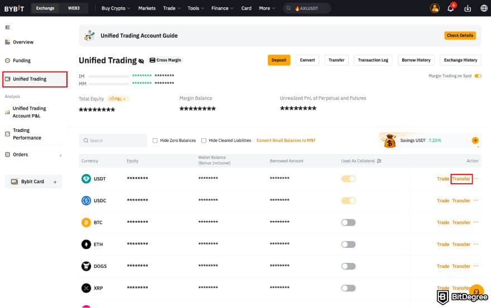
Task: Expand the Trade dropdown menu
Action: [172, 8]
